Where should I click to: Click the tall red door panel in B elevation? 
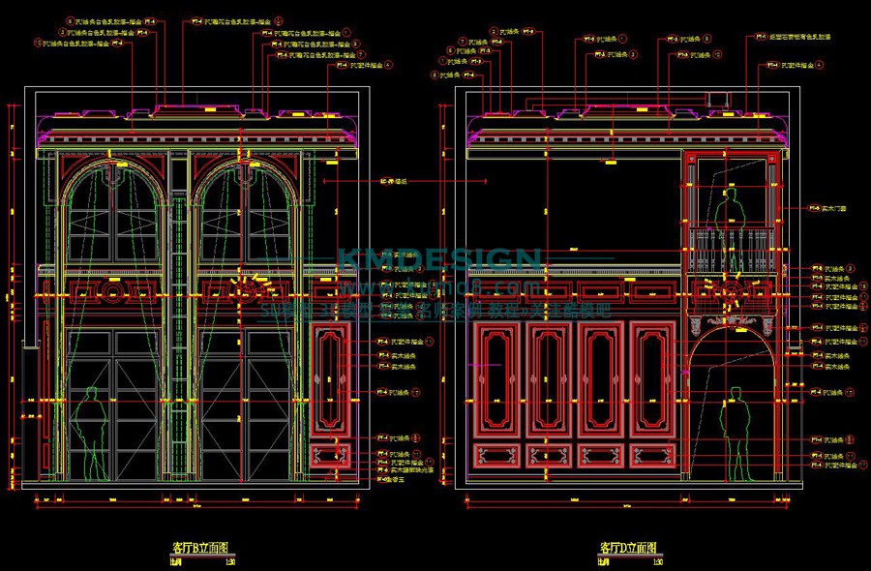tap(332, 382)
